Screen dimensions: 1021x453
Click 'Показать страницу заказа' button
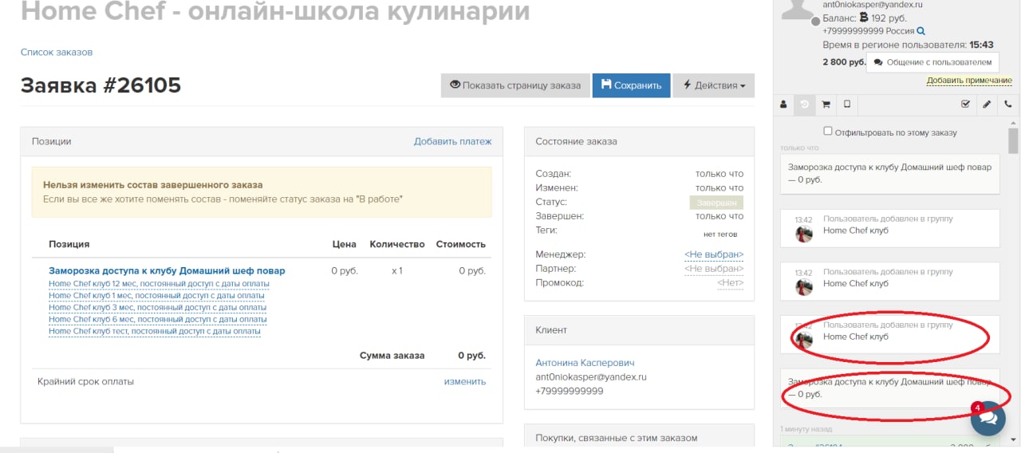tap(515, 85)
